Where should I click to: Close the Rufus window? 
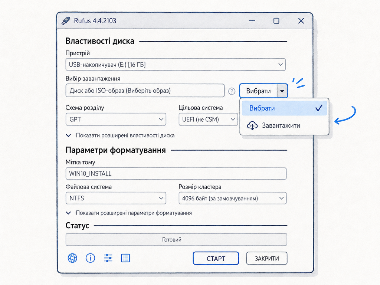pos(301,21)
